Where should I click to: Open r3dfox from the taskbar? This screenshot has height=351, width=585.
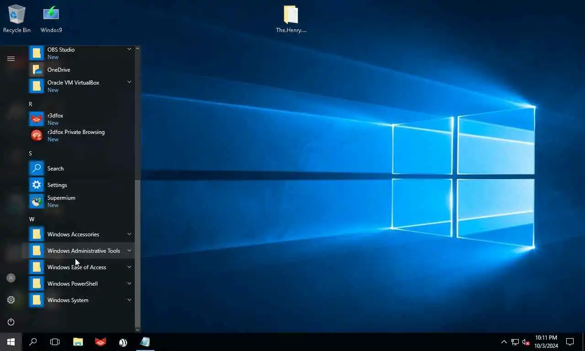101,342
